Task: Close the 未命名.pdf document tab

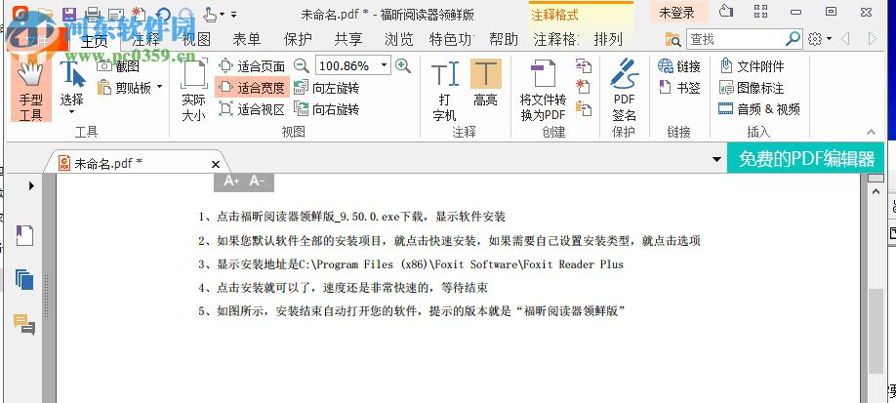Action: pyautogui.click(x=216, y=165)
